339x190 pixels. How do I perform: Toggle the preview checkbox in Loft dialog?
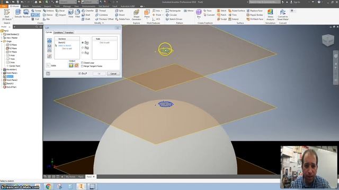pyautogui.click(x=79, y=74)
